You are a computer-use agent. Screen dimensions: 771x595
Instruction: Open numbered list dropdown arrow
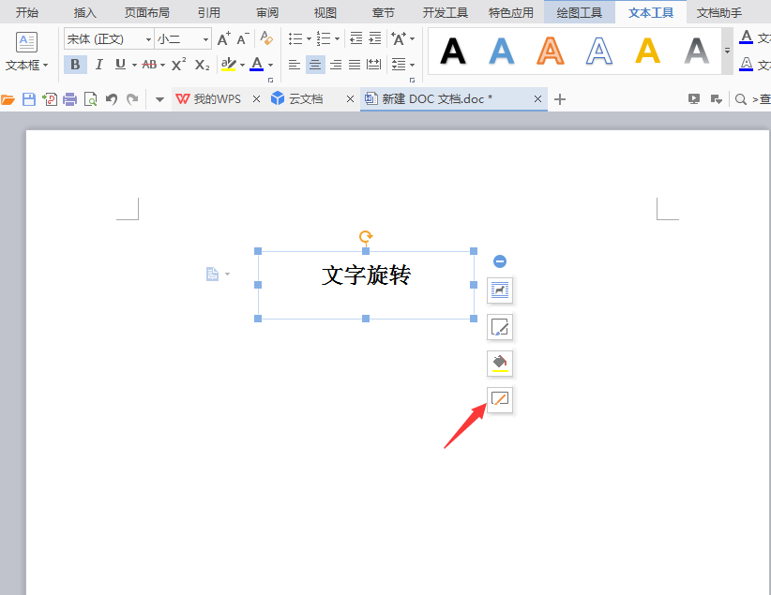337,38
